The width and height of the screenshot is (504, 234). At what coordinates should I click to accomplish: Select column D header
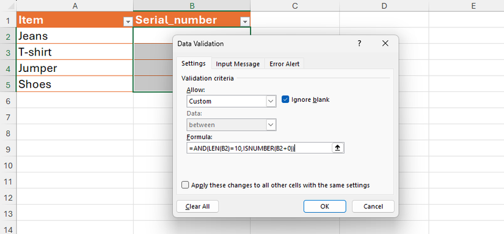(384, 5)
